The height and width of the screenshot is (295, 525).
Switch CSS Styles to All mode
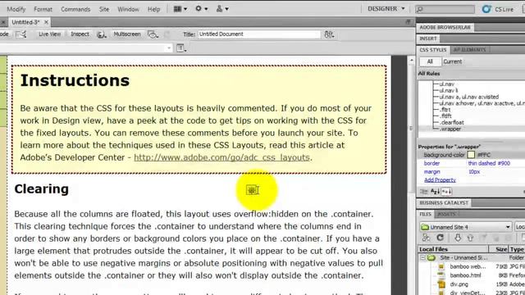point(430,61)
